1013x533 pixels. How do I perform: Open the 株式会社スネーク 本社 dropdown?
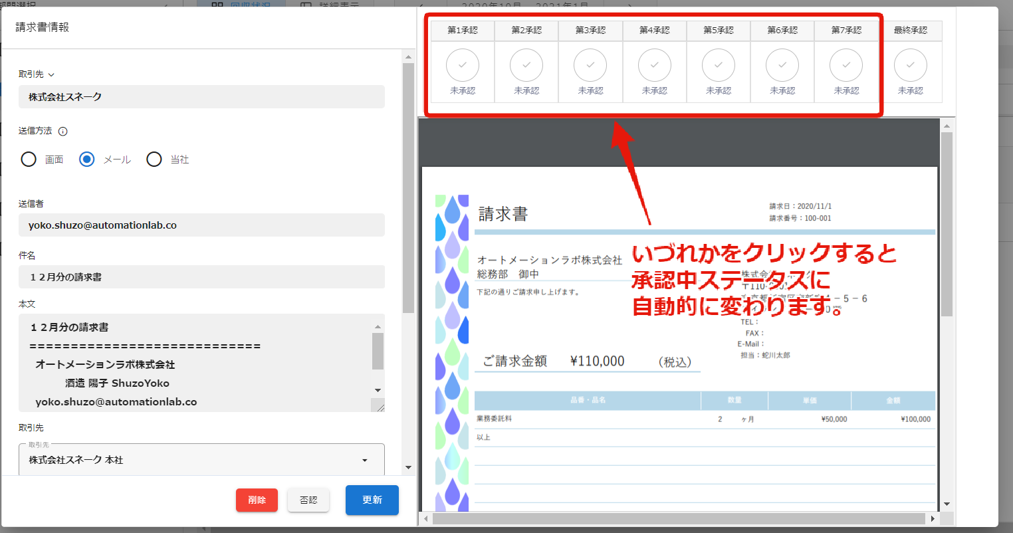point(201,460)
